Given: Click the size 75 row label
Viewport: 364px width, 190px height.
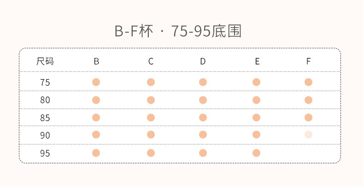Looking at the screenshot, I should click(x=45, y=83).
